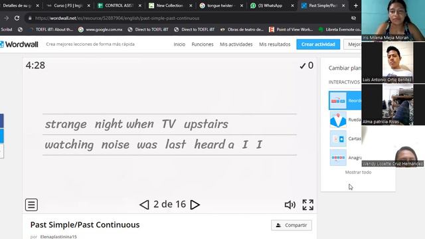
Task: Select the word tile was
Action: point(147,145)
